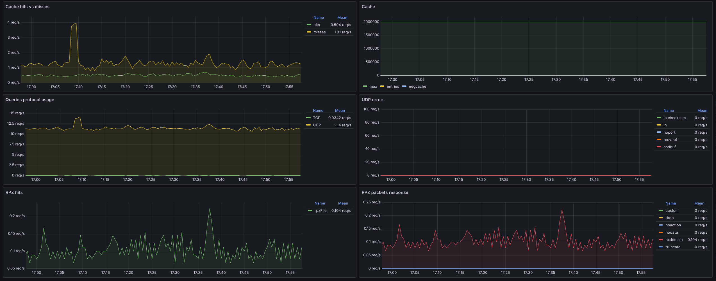The width and height of the screenshot is (716, 281).
Task: Toggle the hits series in legend
Action: click(317, 25)
